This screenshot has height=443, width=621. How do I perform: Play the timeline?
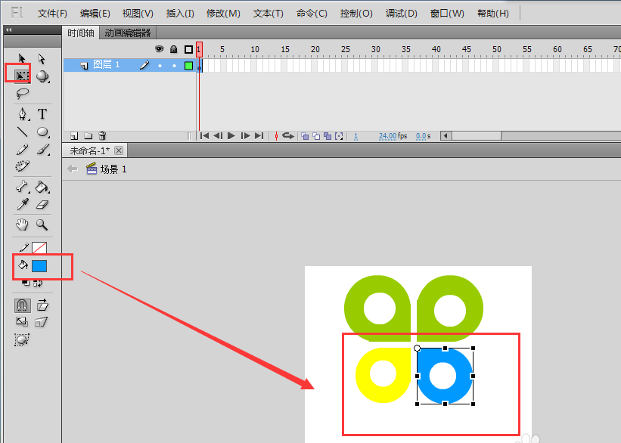[x=231, y=136]
